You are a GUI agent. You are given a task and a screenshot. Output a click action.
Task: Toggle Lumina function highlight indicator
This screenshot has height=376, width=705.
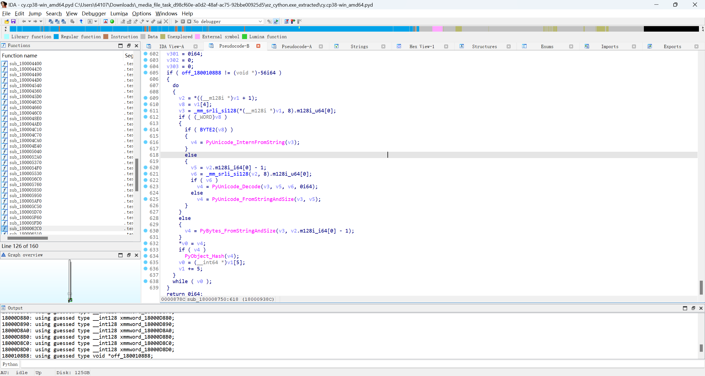244,37
